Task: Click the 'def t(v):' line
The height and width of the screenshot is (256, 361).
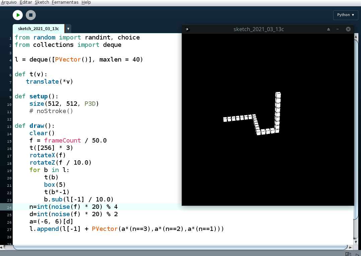Action: click(31, 74)
